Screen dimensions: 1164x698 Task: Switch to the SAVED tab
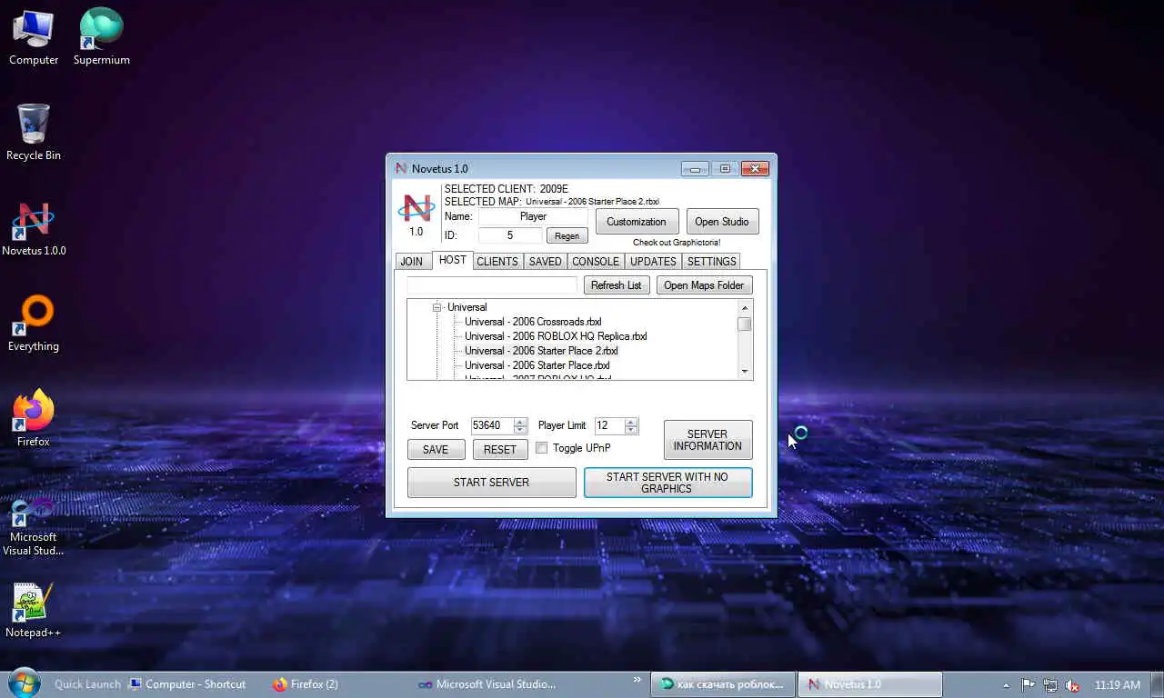pyautogui.click(x=546, y=261)
